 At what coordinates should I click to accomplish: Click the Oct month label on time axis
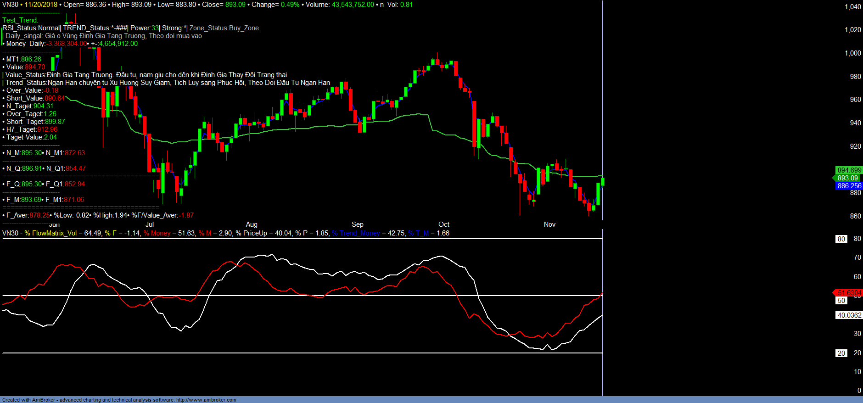(443, 224)
